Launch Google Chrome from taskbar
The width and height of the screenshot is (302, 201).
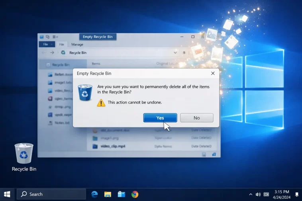click(x=135, y=195)
